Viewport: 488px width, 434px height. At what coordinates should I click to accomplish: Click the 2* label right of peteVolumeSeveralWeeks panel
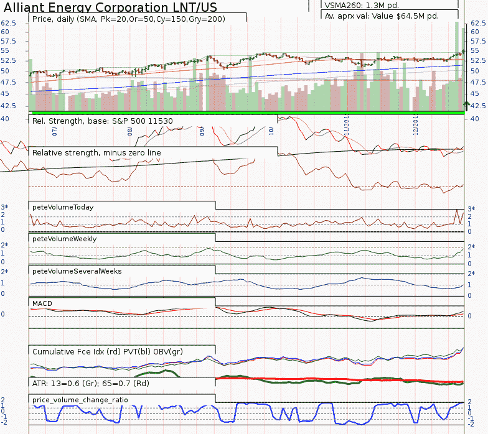[x=472, y=274]
